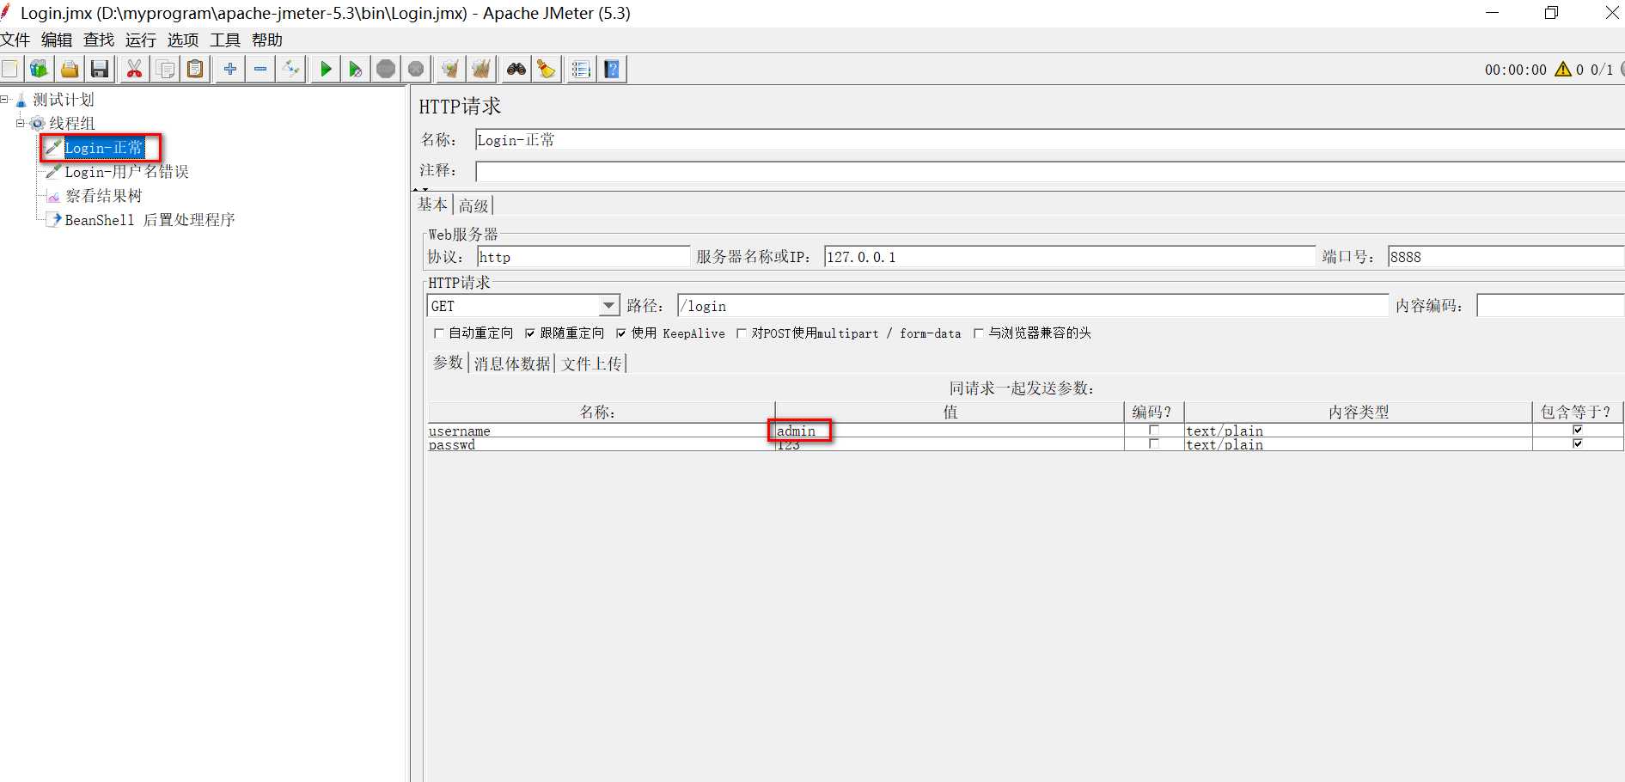Click the New test plan icon
Viewport: 1625px width, 782px height.
coord(10,69)
